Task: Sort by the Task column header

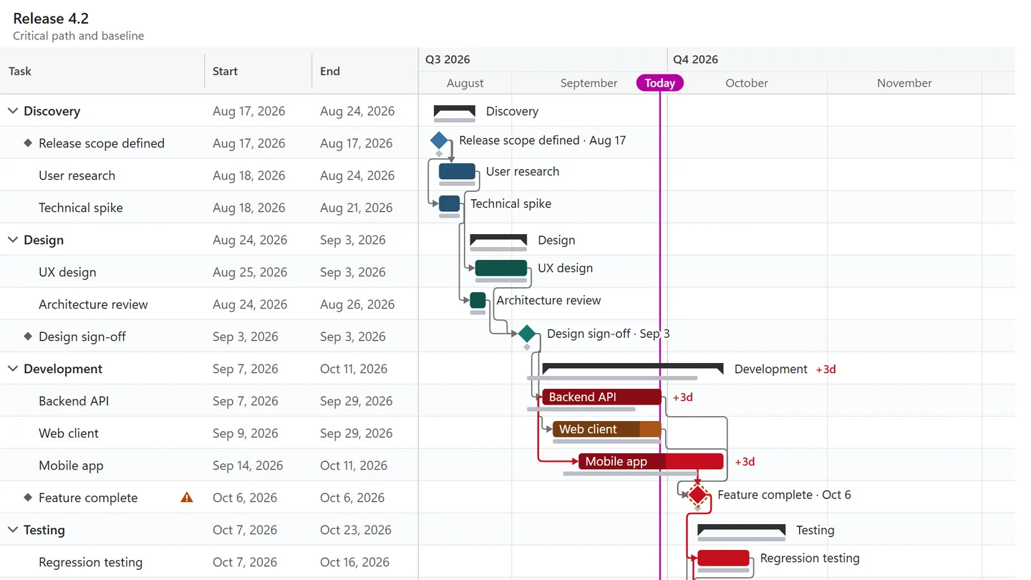Action: pos(102,71)
